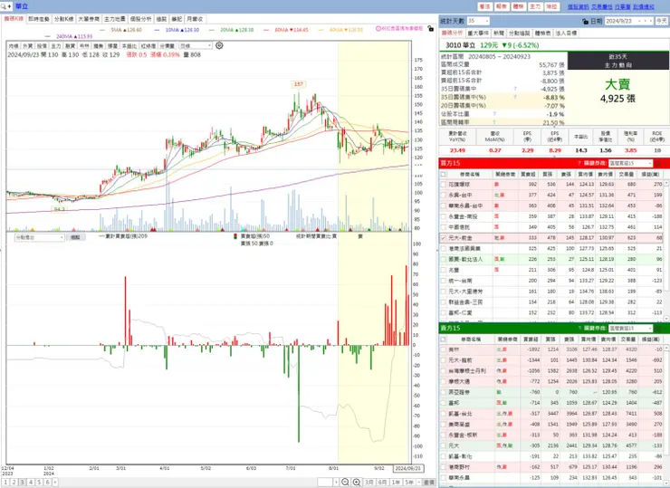Switch to 分點K線 tab
670x488 pixels.
[63, 19]
